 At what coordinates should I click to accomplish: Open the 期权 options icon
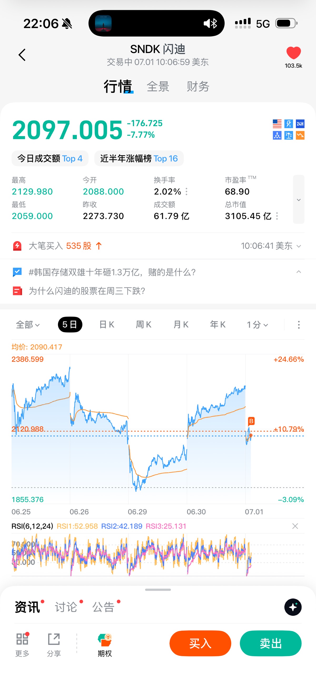click(105, 640)
